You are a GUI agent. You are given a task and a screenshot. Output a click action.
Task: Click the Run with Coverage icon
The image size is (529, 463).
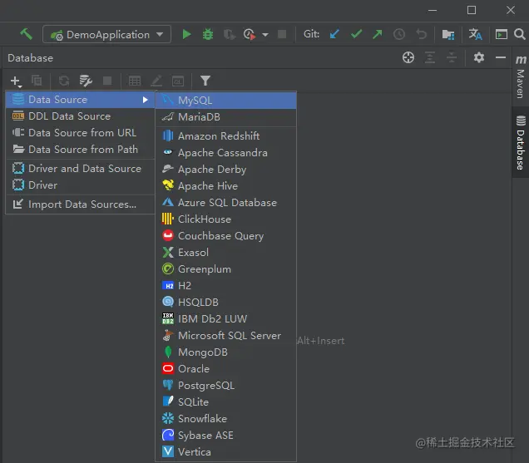coord(229,34)
